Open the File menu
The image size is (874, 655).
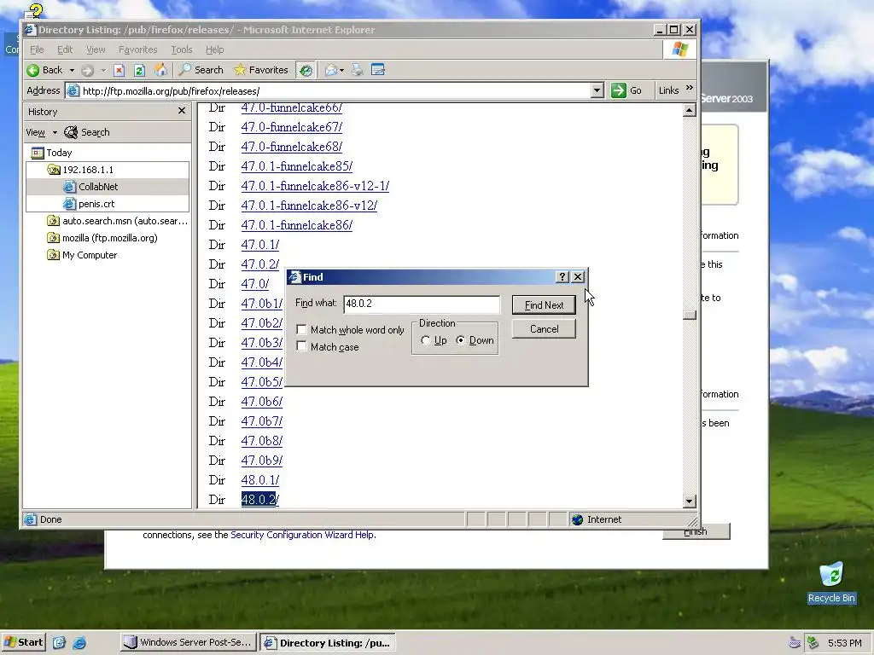(37, 49)
